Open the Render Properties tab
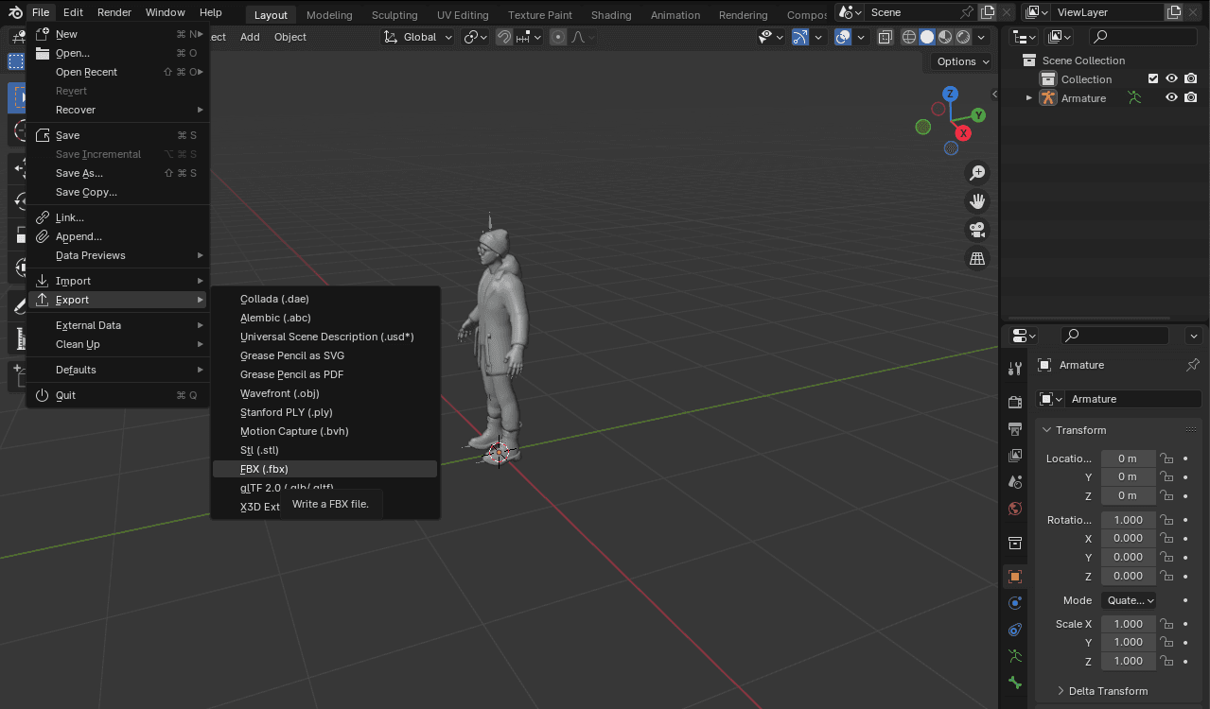 [x=1014, y=402]
